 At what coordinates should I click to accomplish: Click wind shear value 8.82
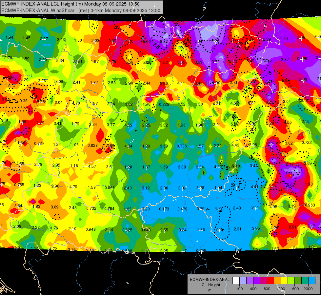click(164, 42)
